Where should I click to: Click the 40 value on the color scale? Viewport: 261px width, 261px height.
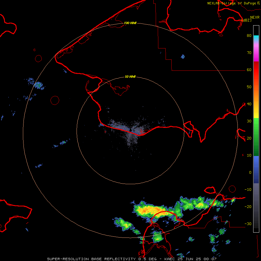tap(249, 104)
